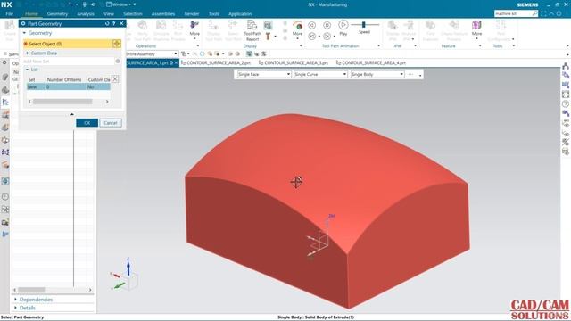571x321 pixels.
Task: Click the teal display icon beside Tool Path Report
Action: tap(268, 25)
